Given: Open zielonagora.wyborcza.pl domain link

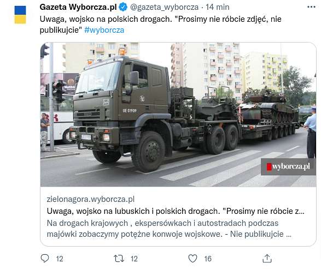Looking at the screenshot, I should tap(91, 199).
